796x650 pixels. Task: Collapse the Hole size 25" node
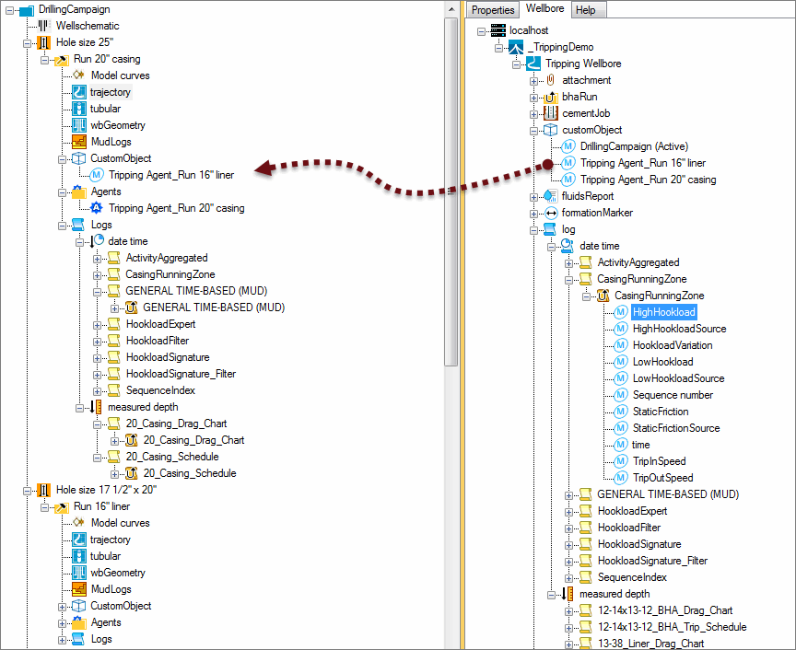[x=27, y=43]
